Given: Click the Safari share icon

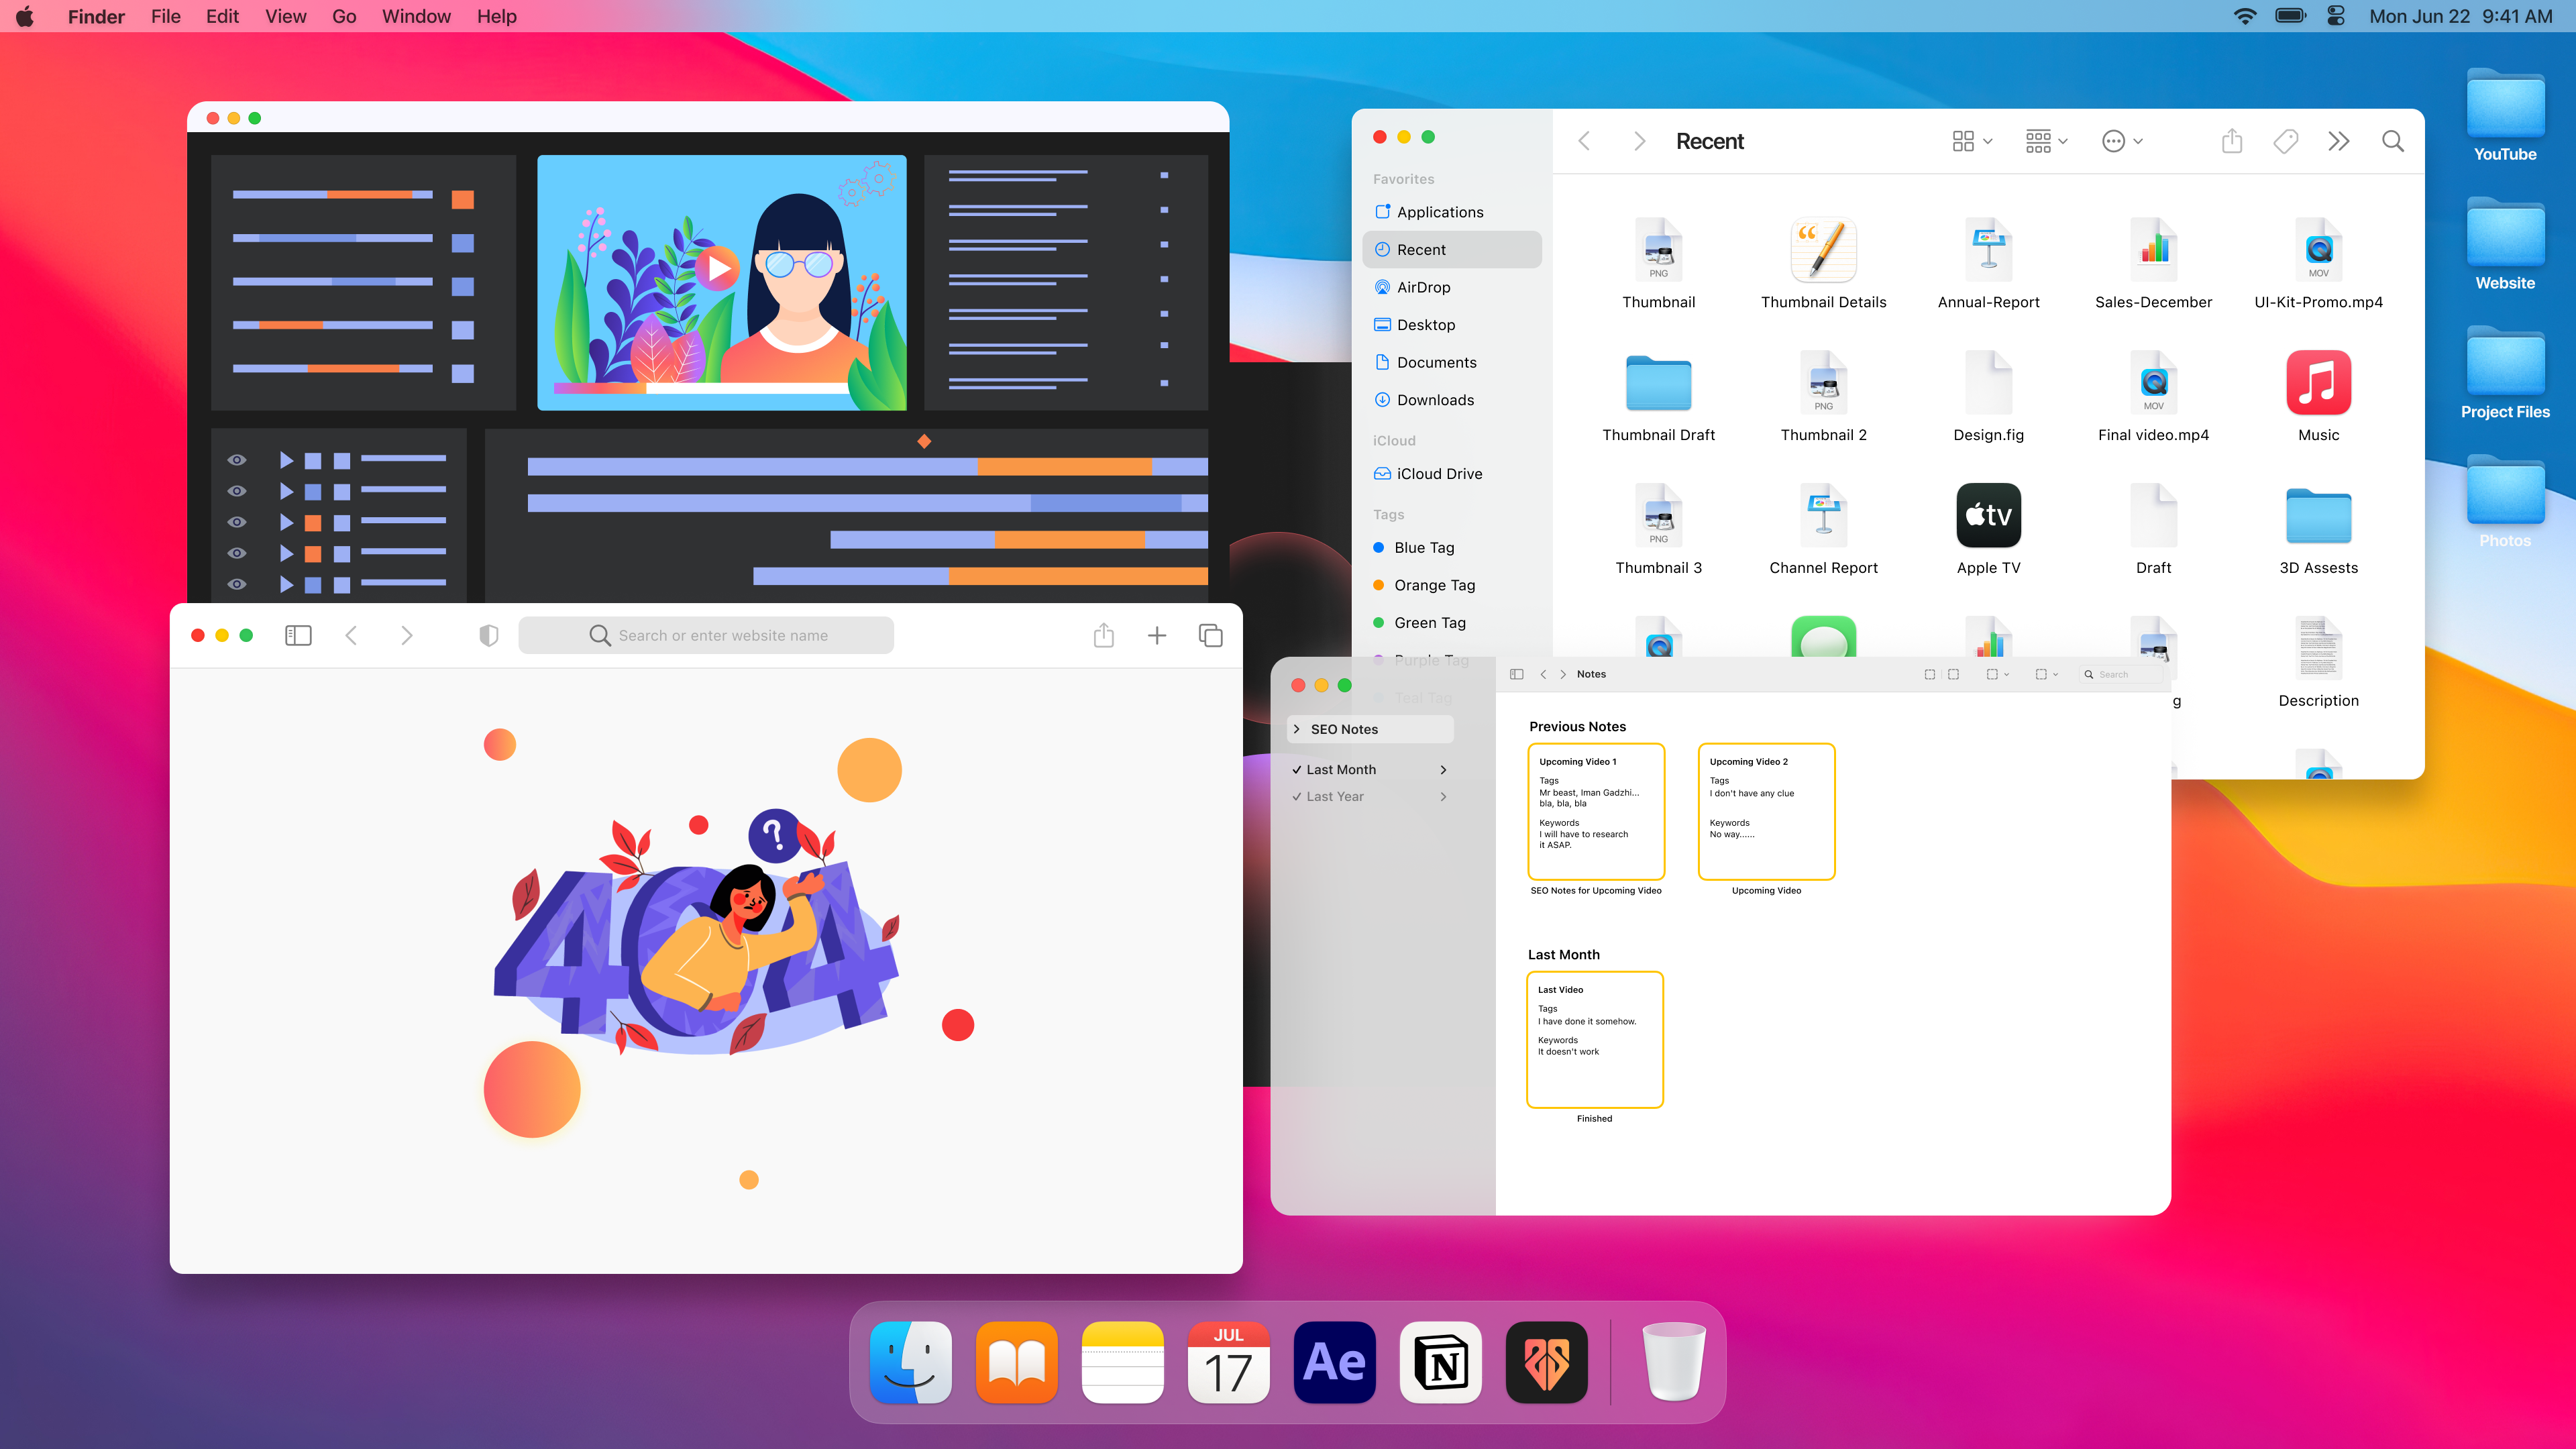Looking at the screenshot, I should [1103, 635].
